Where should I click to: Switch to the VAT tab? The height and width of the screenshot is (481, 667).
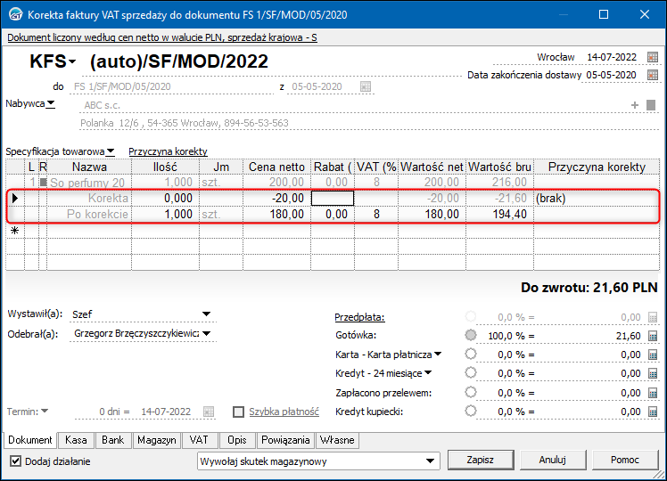click(x=199, y=440)
